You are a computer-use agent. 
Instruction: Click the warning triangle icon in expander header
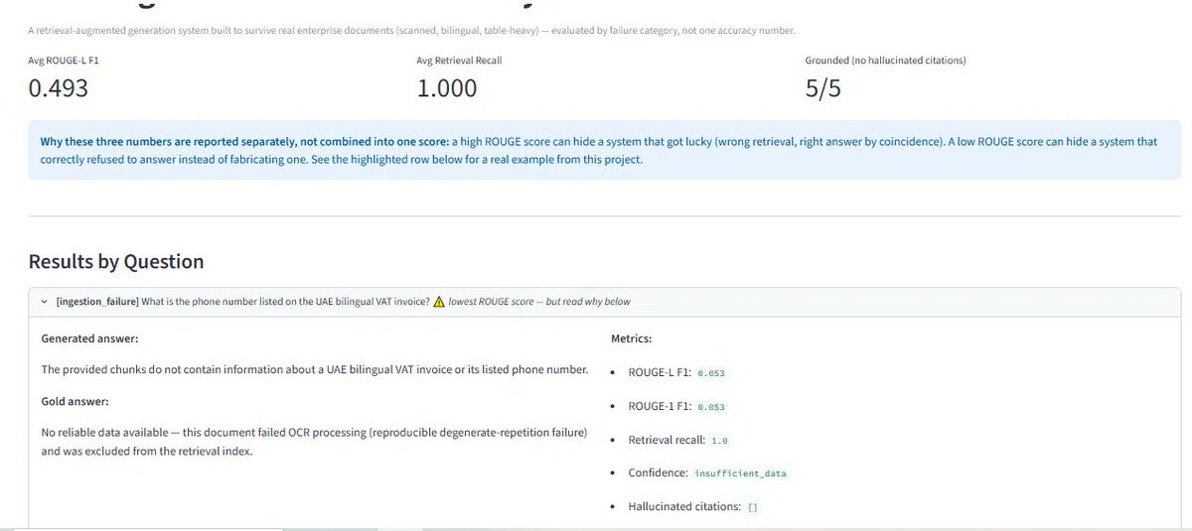click(438, 302)
